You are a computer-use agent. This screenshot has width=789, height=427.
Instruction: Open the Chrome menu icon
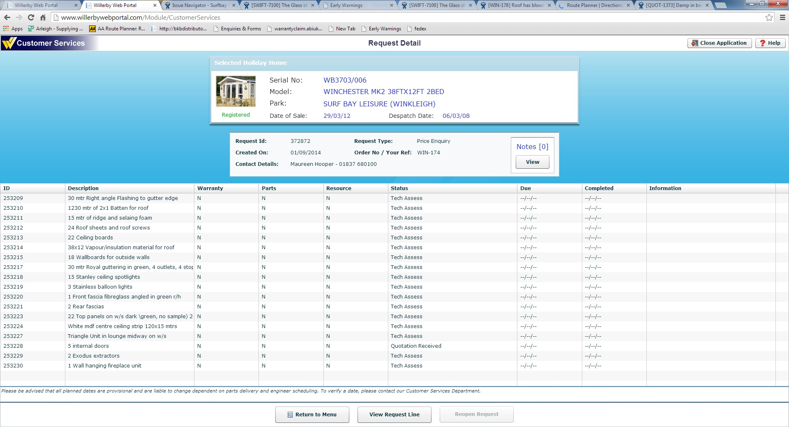[782, 17]
